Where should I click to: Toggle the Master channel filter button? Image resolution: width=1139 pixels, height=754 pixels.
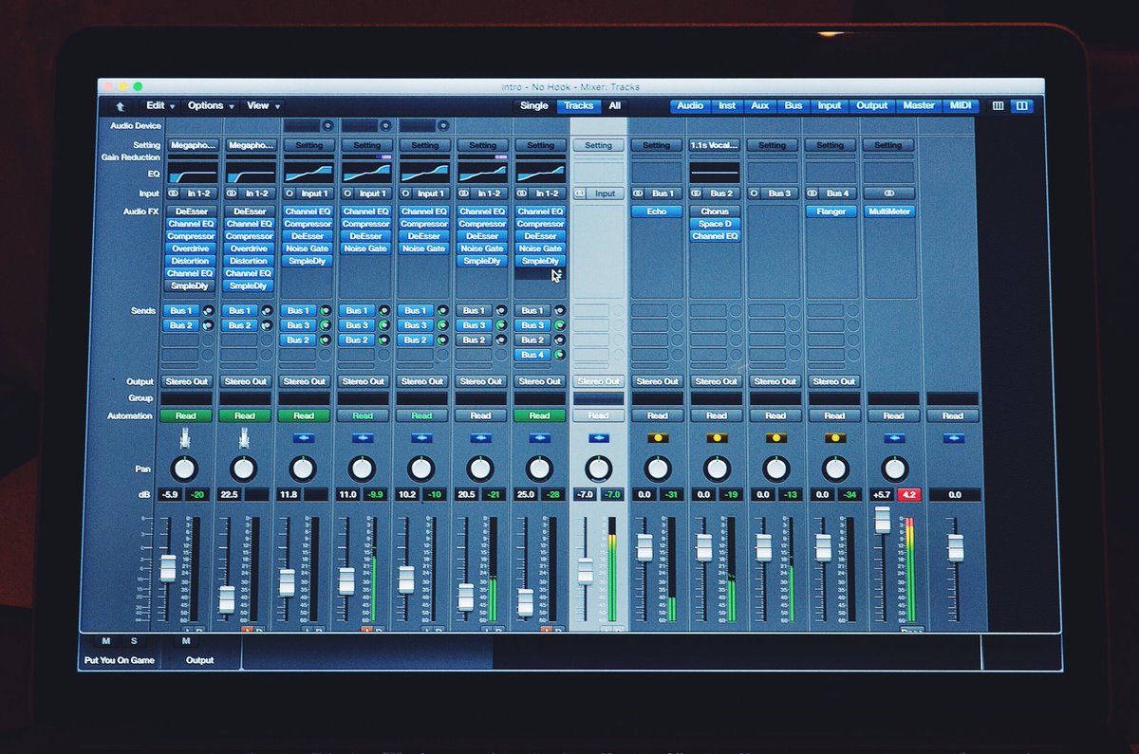(x=919, y=106)
